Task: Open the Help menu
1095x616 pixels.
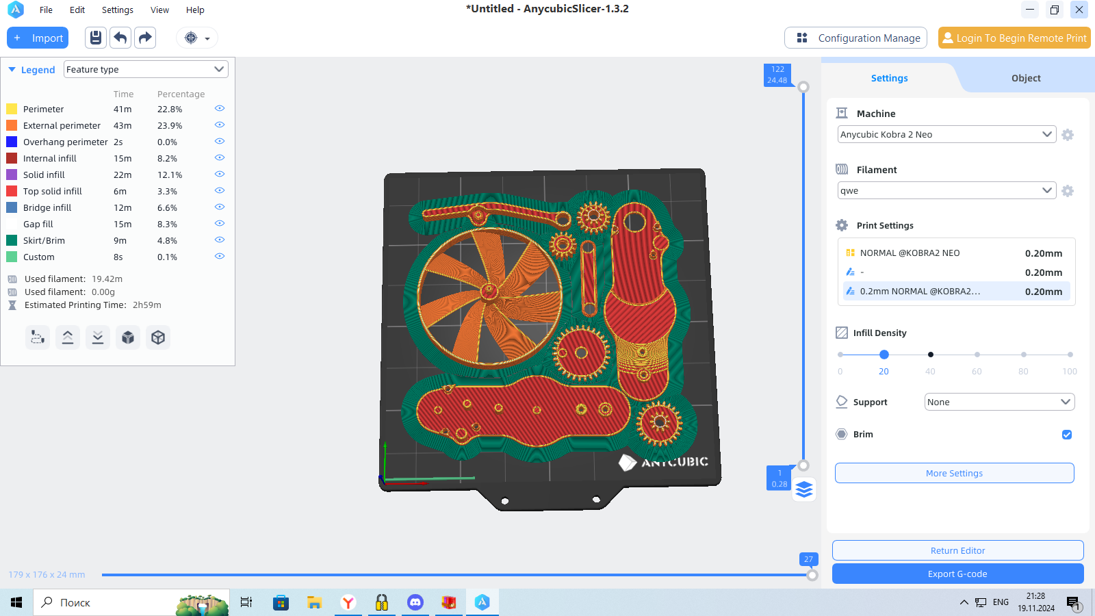Action: click(195, 10)
